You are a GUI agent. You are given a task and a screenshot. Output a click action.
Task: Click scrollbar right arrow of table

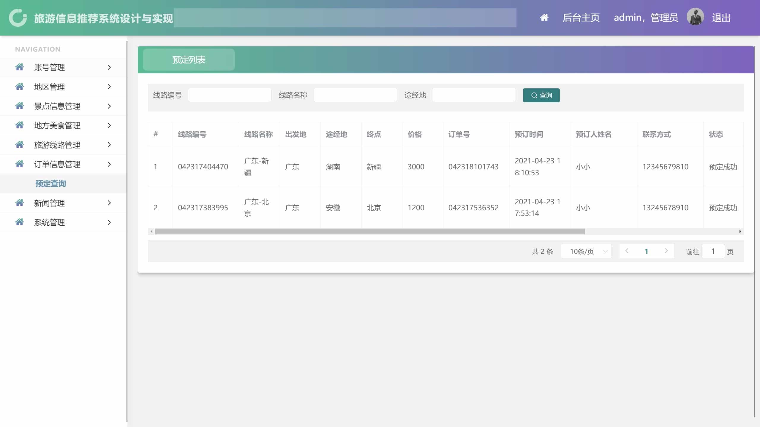[740, 231]
